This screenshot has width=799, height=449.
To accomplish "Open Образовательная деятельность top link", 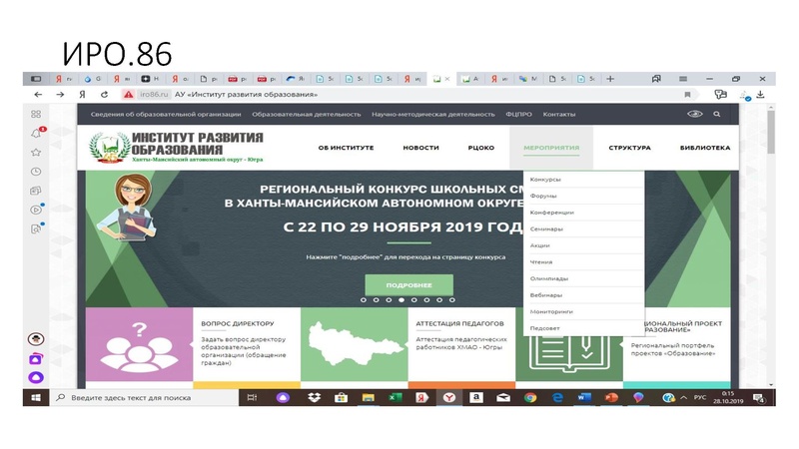I will 307,114.
